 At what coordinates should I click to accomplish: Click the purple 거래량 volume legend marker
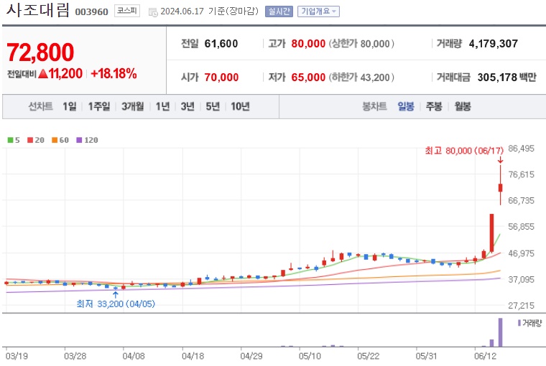(519, 323)
